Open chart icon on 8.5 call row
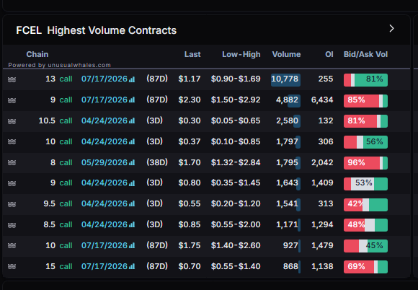Image resolution: width=418 pixels, height=290 pixels. click(x=132, y=224)
